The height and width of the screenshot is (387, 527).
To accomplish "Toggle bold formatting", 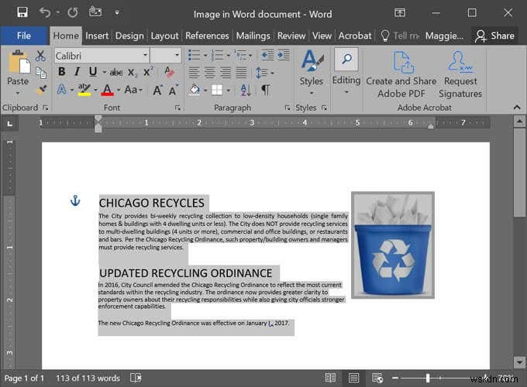I will click(61, 73).
